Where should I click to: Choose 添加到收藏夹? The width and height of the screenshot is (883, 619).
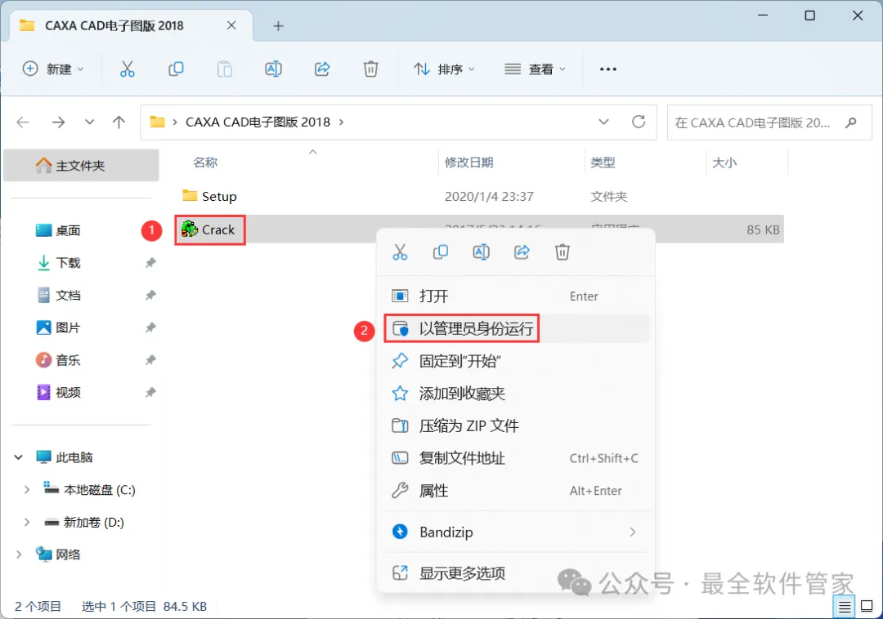tap(516, 394)
